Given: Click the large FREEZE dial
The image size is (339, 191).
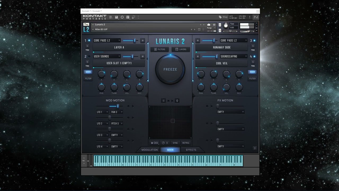Looking at the screenshot, I should click(x=170, y=70).
